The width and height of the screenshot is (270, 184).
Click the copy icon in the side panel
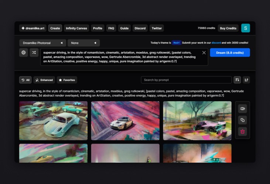point(242,120)
